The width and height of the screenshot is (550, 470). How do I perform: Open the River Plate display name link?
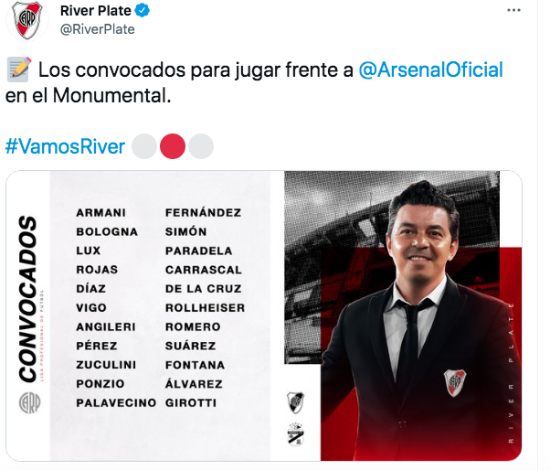(95, 11)
